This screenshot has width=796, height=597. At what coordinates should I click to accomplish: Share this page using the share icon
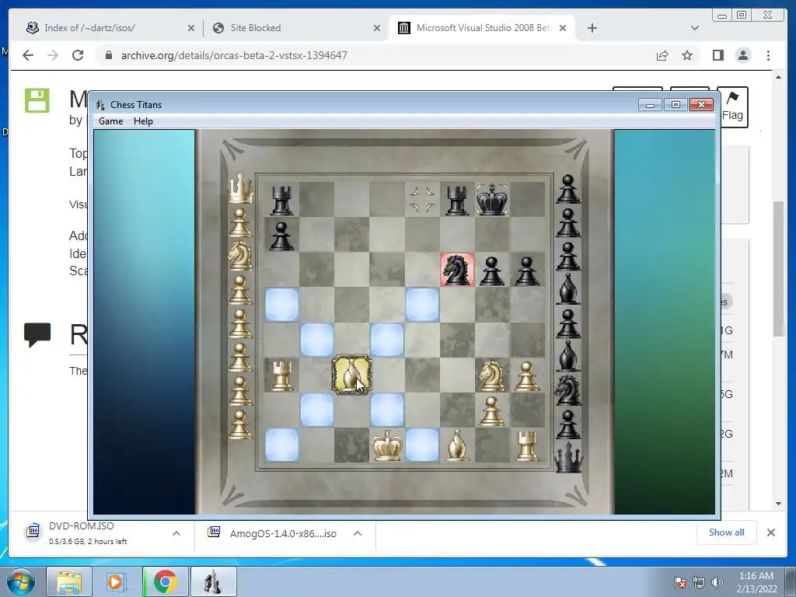click(x=662, y=55)
